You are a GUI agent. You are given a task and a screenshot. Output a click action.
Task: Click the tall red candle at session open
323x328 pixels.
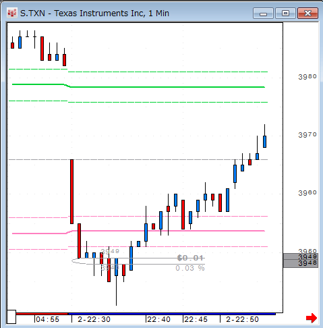(x=71, y=192)
